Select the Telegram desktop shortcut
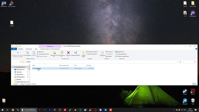Screen dimensions: 199x112 [x=185, y=101]
